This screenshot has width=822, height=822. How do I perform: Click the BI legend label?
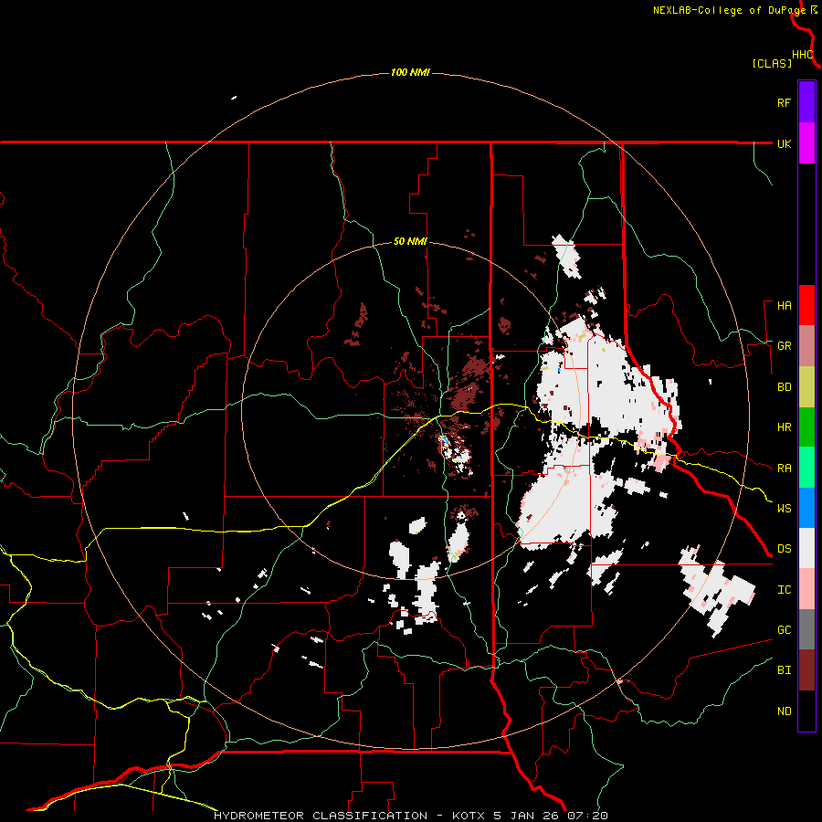[x=784, y=670]
